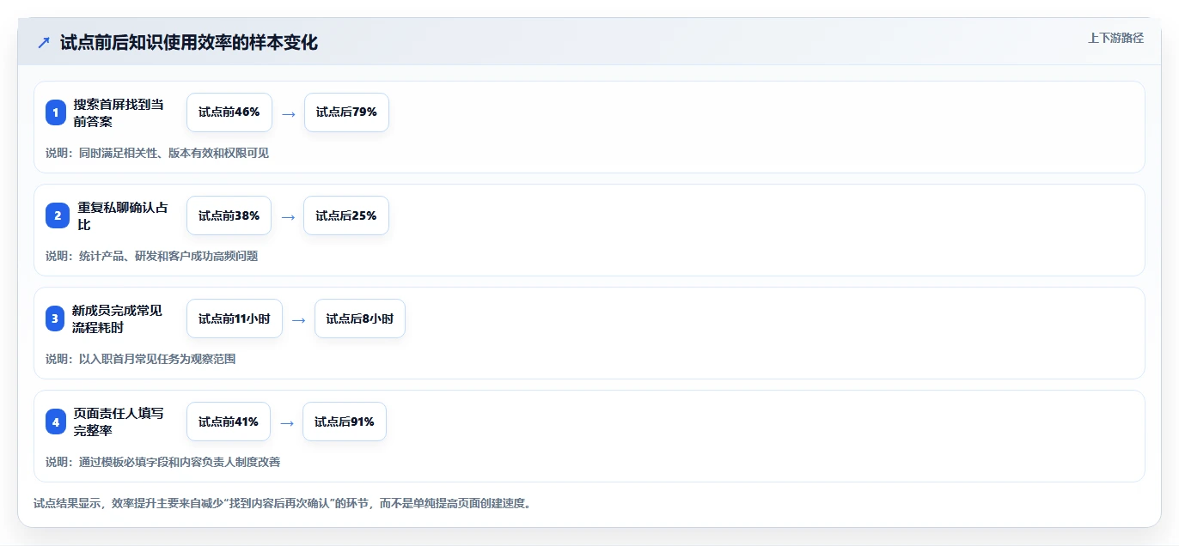Click the number 4 badge
Image resolution: width=1179 pixels, height=546 pixels.
(x=56, y=422)
